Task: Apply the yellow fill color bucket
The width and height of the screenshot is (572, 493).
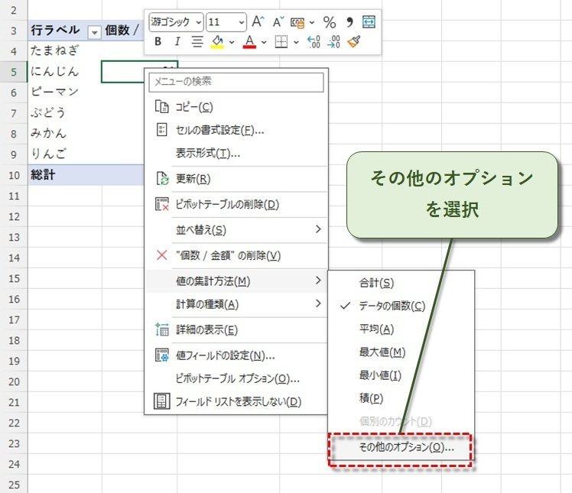Action: pyautogui.click(x=217, y=41)
